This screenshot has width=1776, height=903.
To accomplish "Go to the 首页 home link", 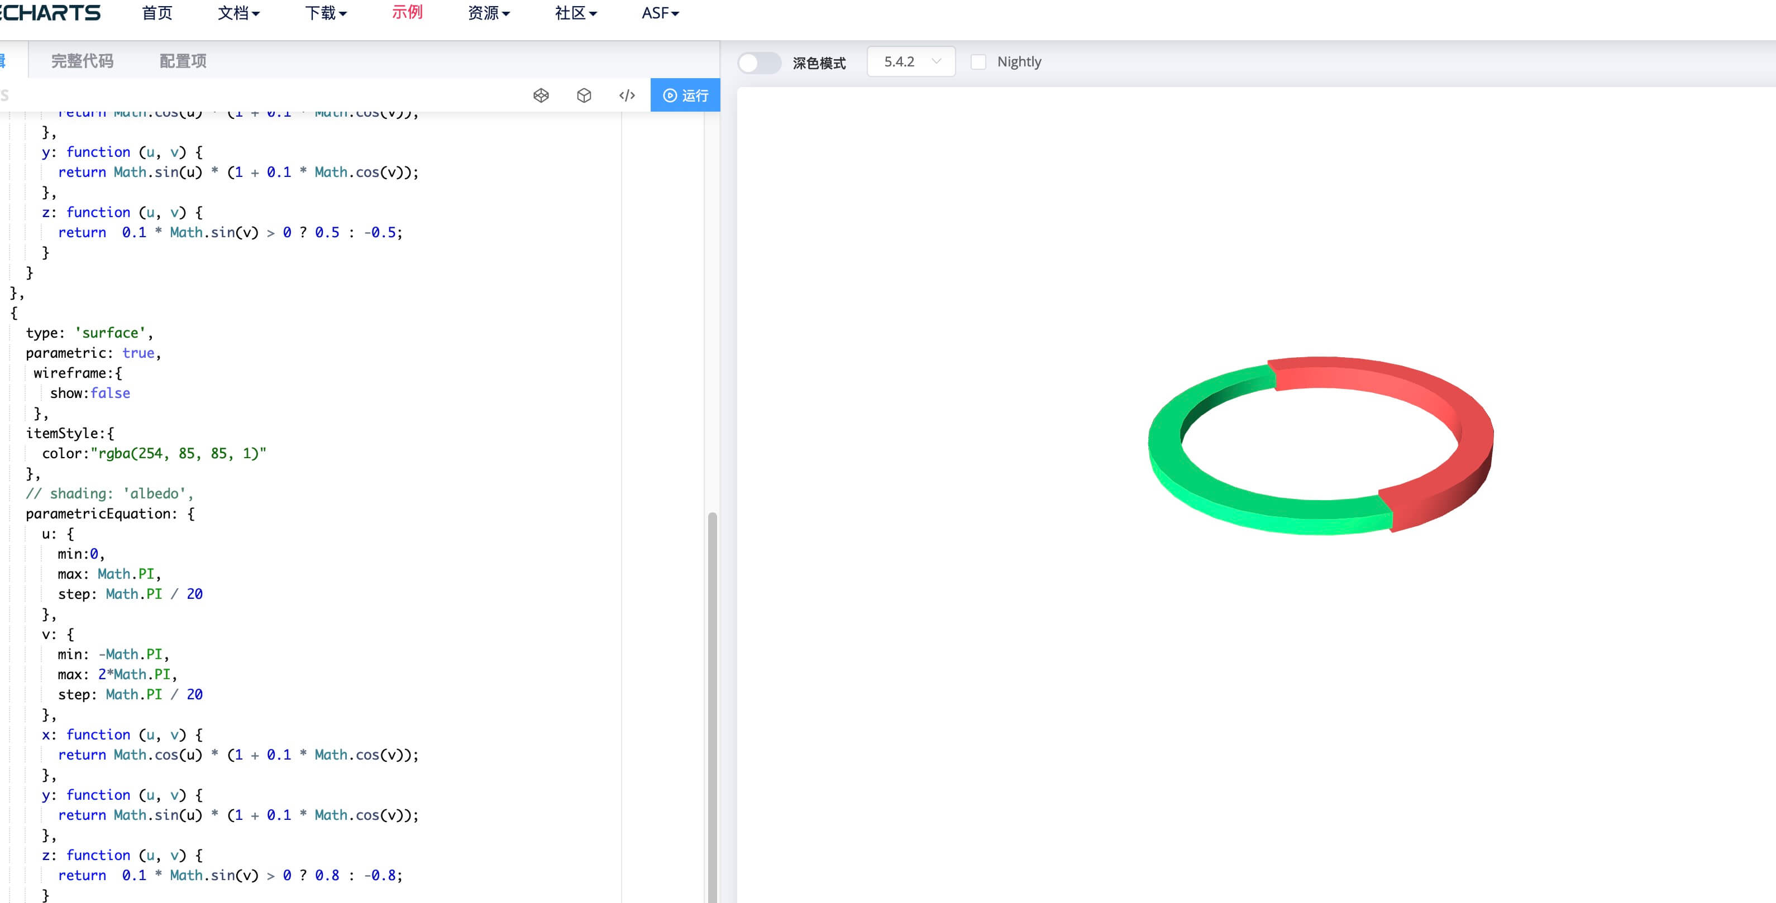I will click(x=157, y=13).
